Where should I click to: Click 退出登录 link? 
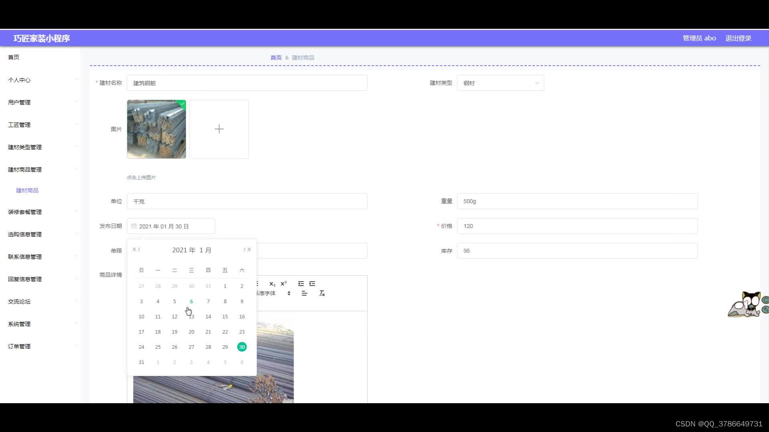738,38
